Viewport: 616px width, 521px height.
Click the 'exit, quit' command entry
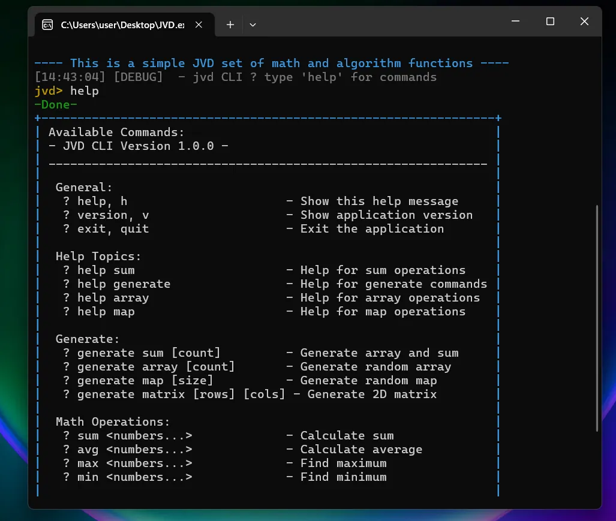[113, 229]
